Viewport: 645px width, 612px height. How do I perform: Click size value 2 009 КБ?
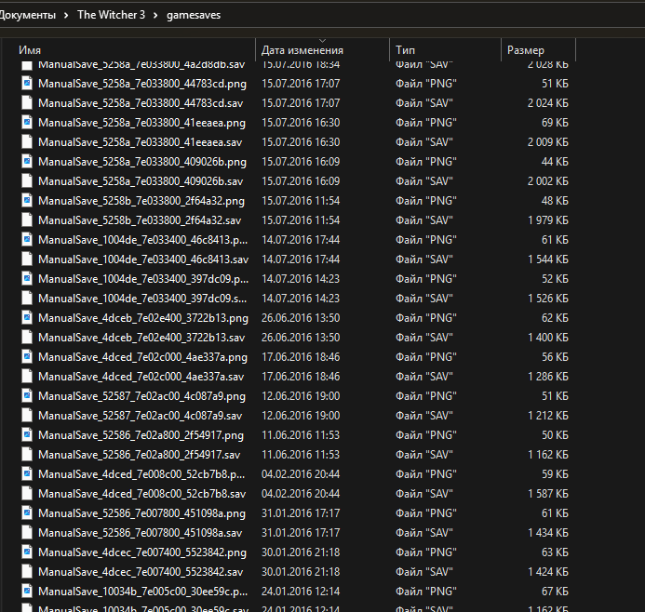[548, 141]
